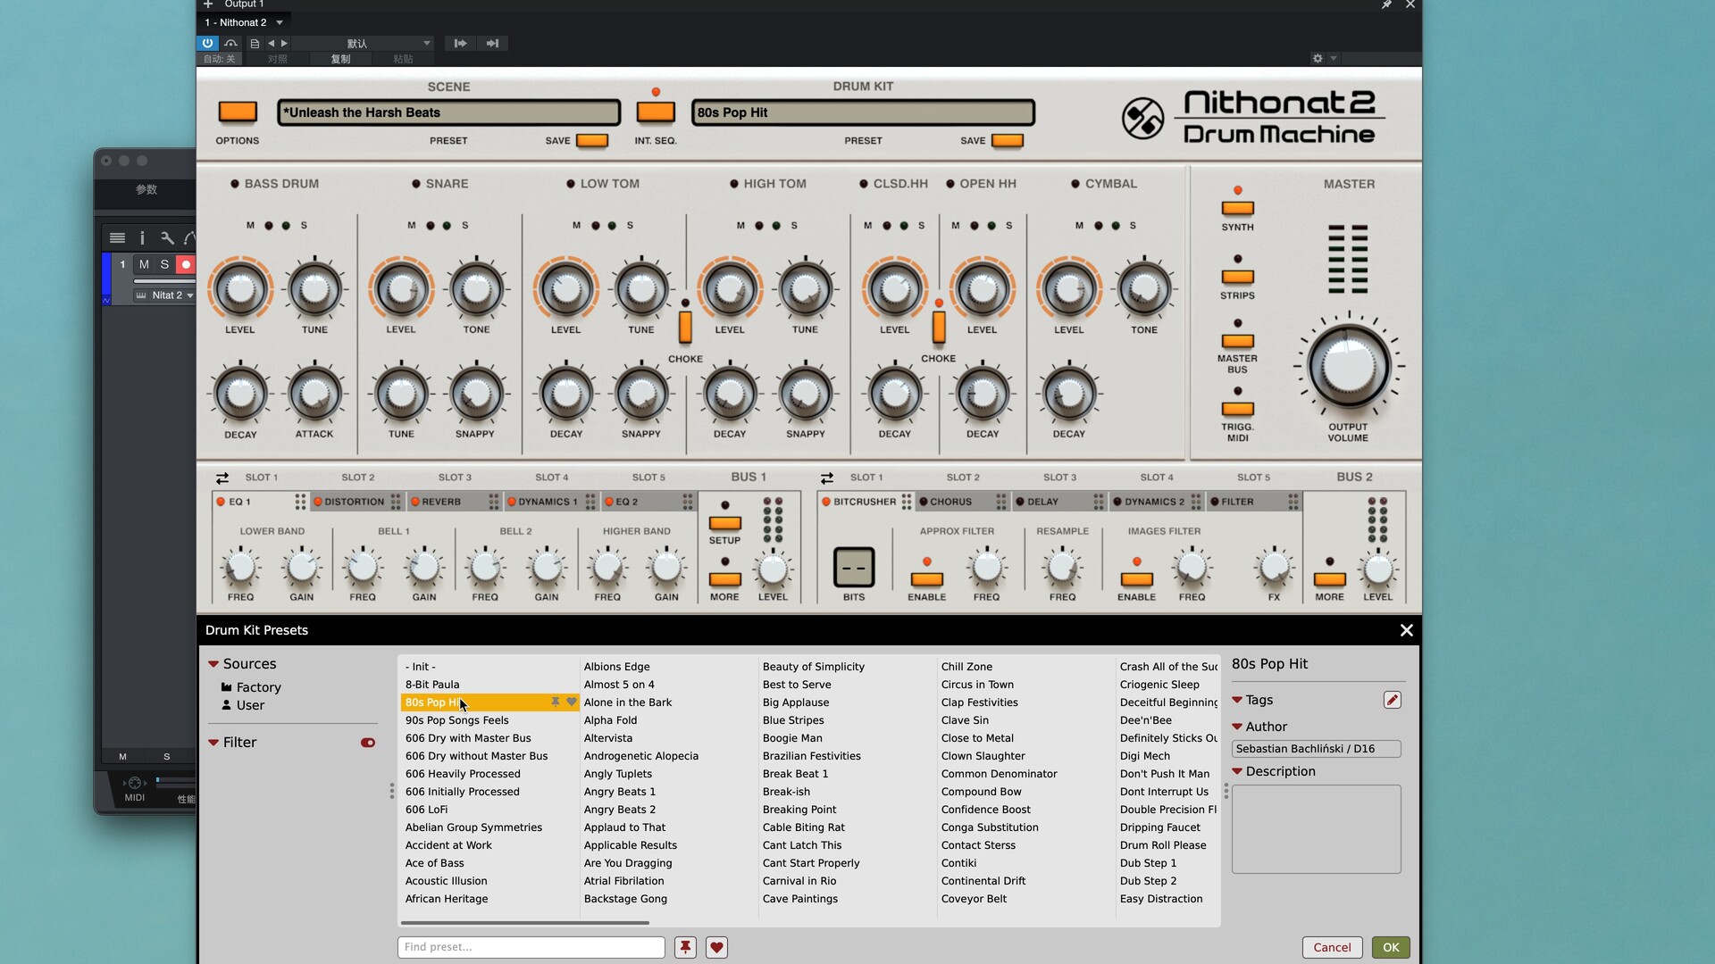Filter by favorite presets heart button
This screenshot has height=964, width=1715.
point(716,947)
